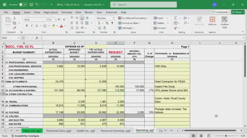This screenshot has height=138, width=247.
Task: Open the Format cells dropdown
Action: 160,28
